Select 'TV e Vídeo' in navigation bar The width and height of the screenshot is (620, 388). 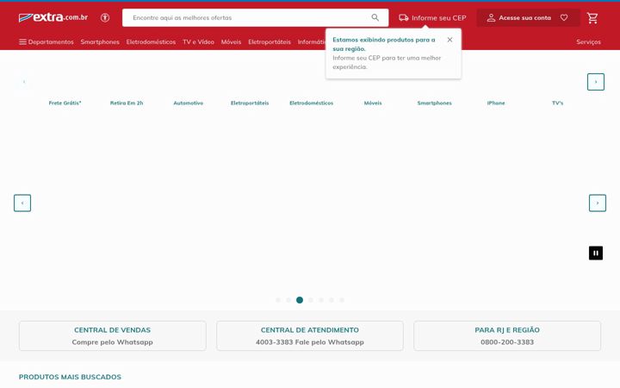pos(198,42)
